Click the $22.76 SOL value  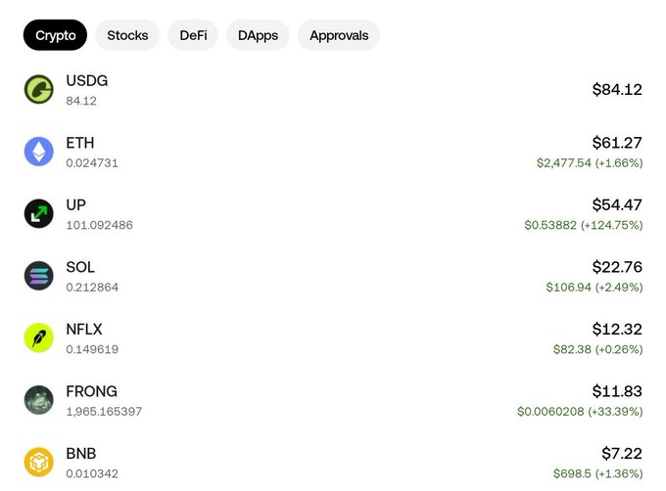[x=617, y=267]
